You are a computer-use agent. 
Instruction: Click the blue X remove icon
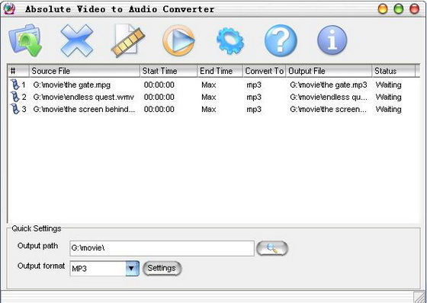tap(77, 40)
